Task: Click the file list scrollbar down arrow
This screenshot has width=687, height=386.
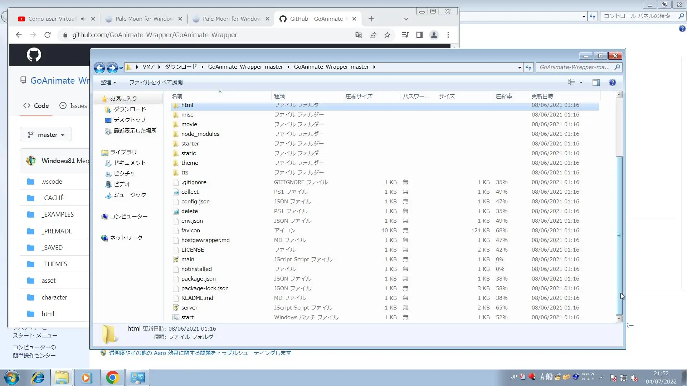Action: 619,318
